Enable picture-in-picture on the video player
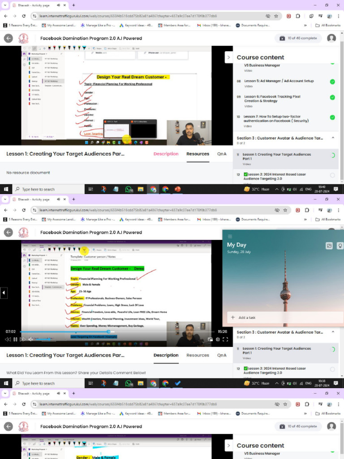The width and height of the screenshot is (344, 459). tap(210, 339)
